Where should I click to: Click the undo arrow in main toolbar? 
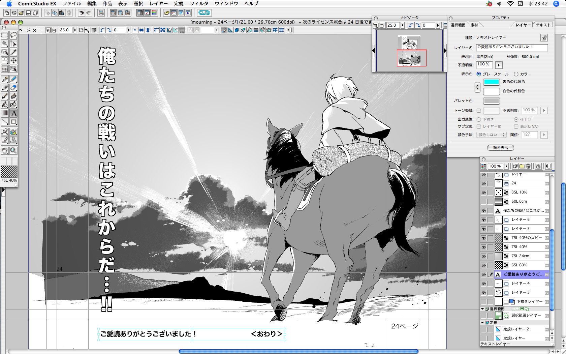coord(81,13)
